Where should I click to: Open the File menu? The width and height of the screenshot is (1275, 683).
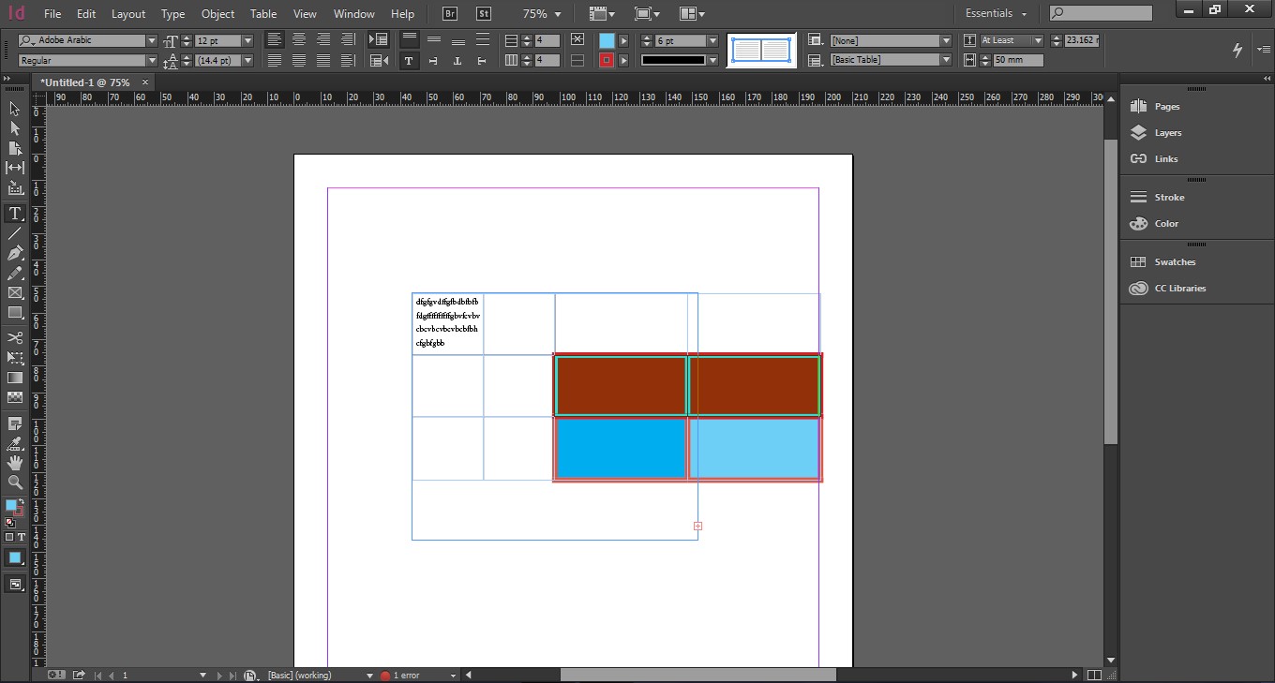(x=52, y=14)
